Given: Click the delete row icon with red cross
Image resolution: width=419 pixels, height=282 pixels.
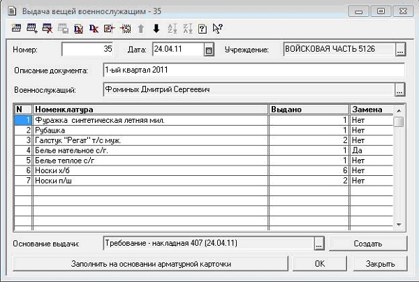Looking at the screenshot, I should click(47, 29).
